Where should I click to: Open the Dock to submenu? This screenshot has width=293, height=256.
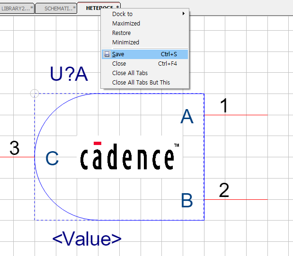[x=145, y=14]
